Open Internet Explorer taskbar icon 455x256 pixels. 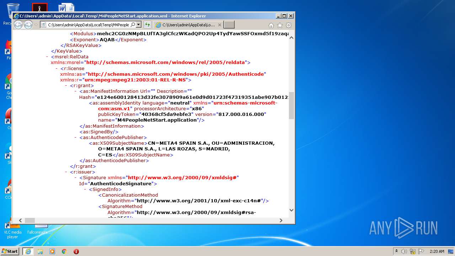click(28, 251)
